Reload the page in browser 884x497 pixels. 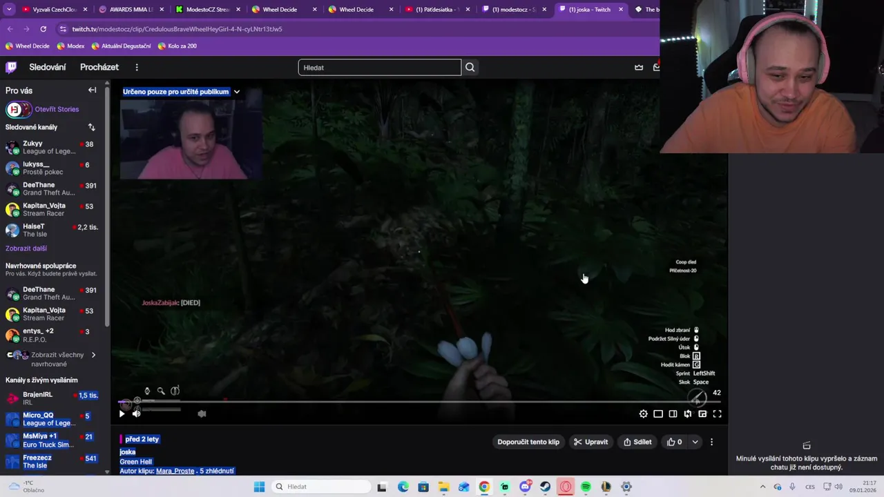click(43, 29)
